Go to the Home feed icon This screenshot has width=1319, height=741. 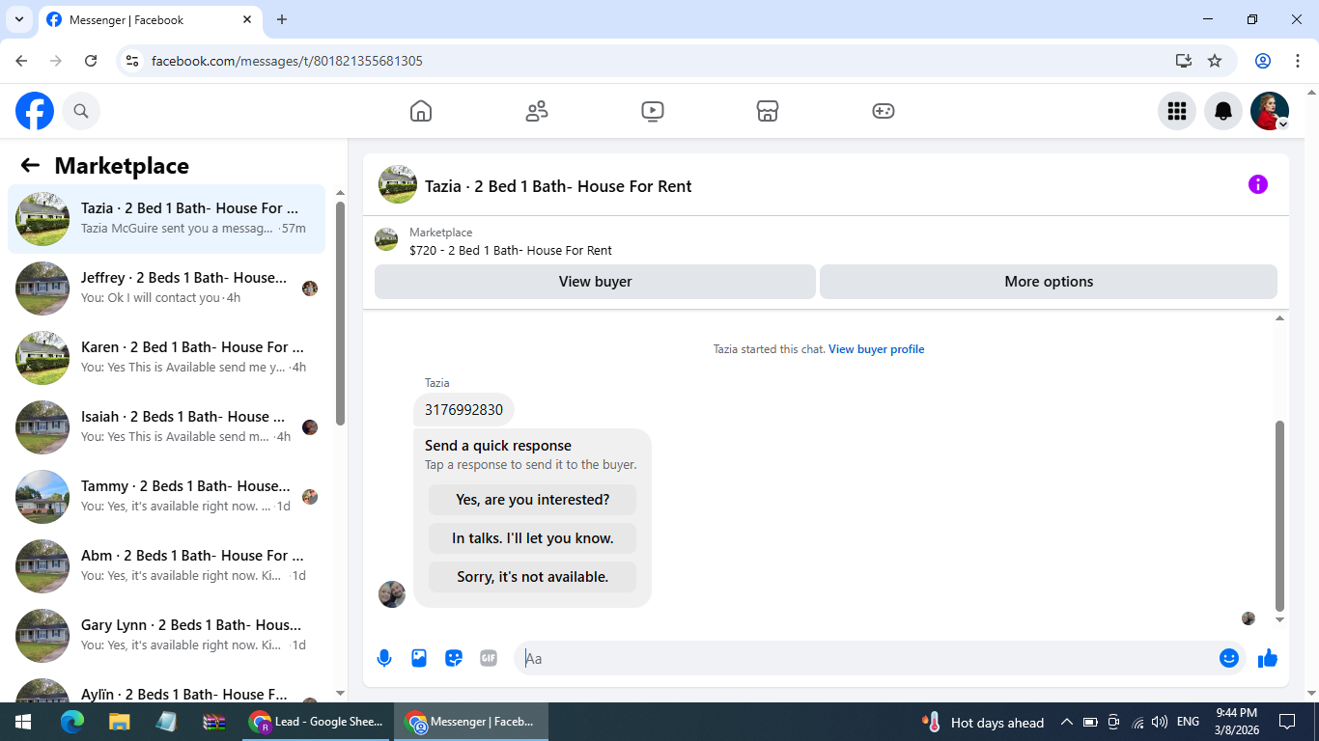coord(421,111)
